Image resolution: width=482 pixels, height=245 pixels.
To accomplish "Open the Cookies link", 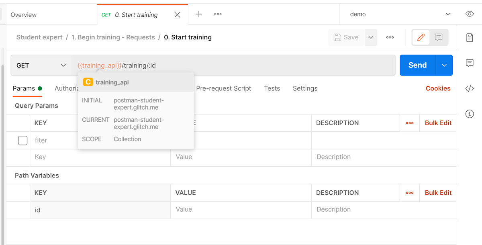I will tap(438, 88).
